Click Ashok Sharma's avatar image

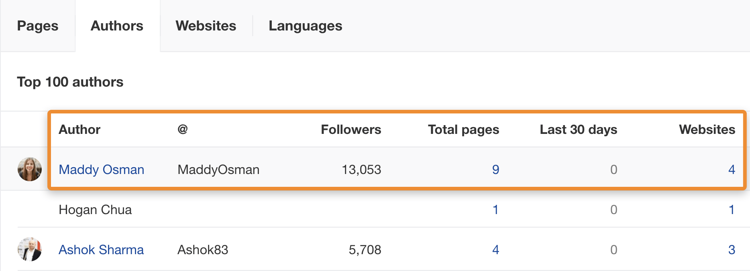(30, 249)
